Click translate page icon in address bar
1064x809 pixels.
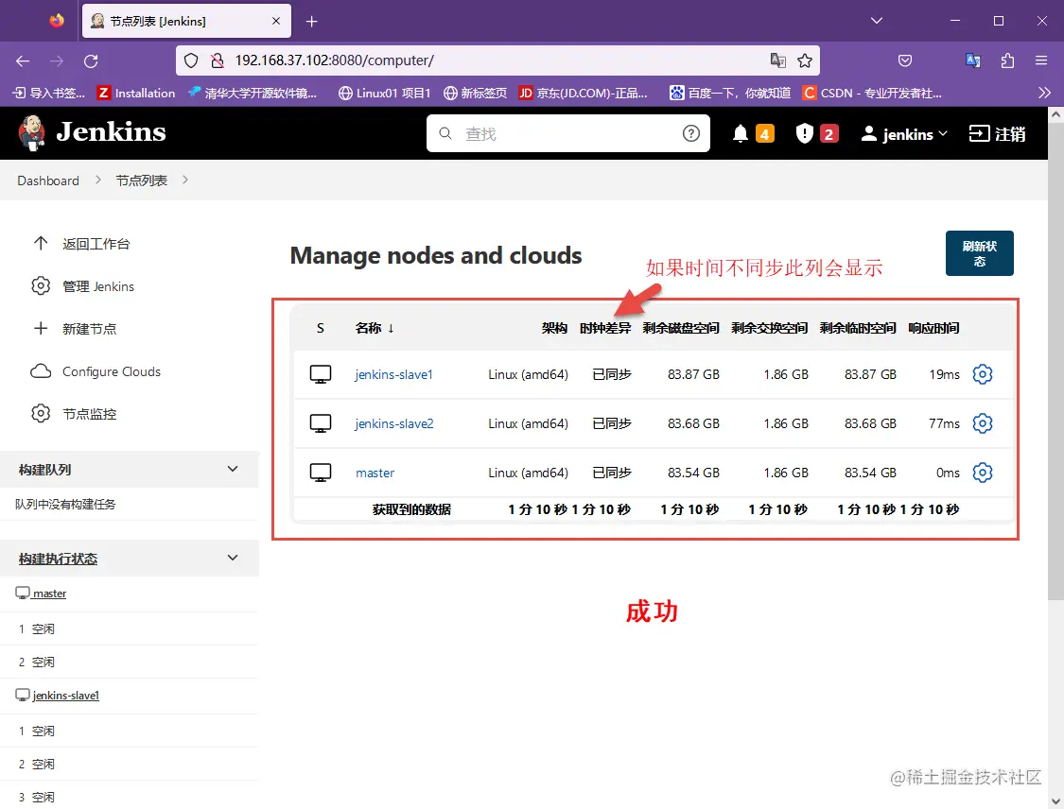(x=777, y=60)
